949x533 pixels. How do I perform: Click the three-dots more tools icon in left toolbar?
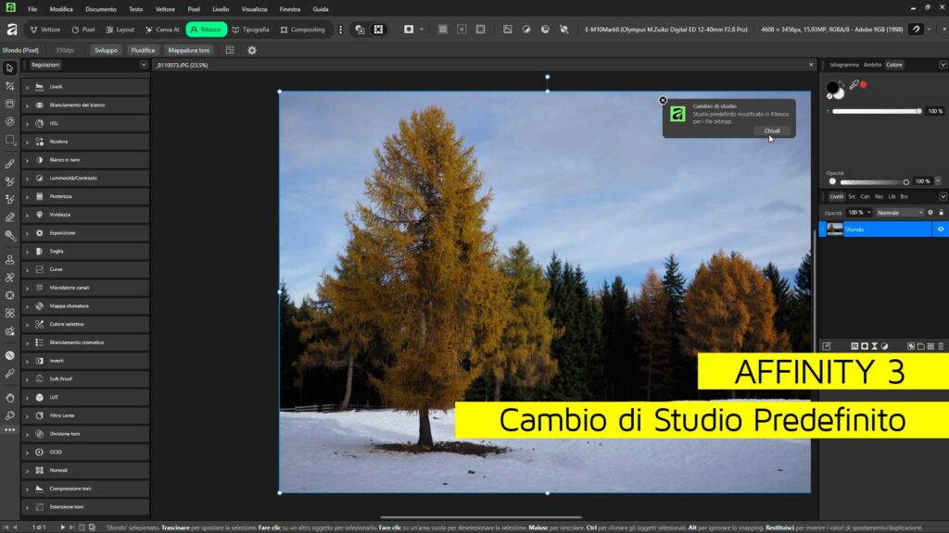pyautogui.click(x=10, y=430)
